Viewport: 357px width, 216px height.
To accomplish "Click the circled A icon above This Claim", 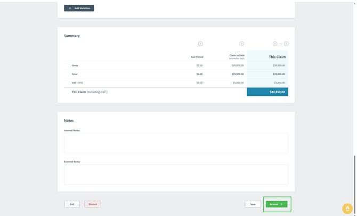I will [286, 44].
